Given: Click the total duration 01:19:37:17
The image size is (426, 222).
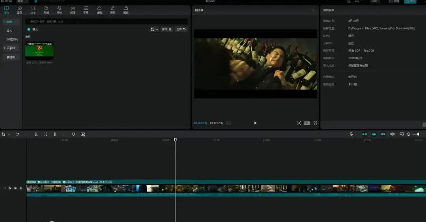Looking at the screenshot, I should pos(217,123).
